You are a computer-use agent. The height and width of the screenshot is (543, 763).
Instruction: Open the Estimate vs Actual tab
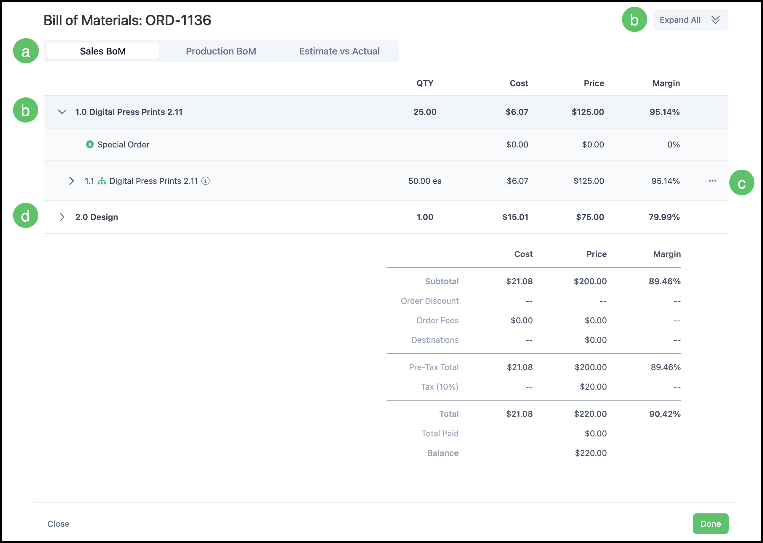339,51
